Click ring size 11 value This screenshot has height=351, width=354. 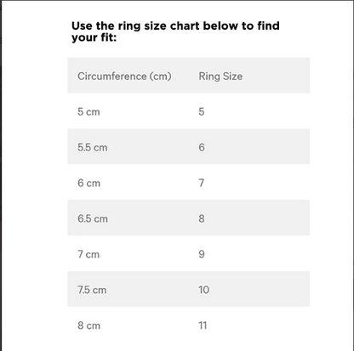[203, 326]
